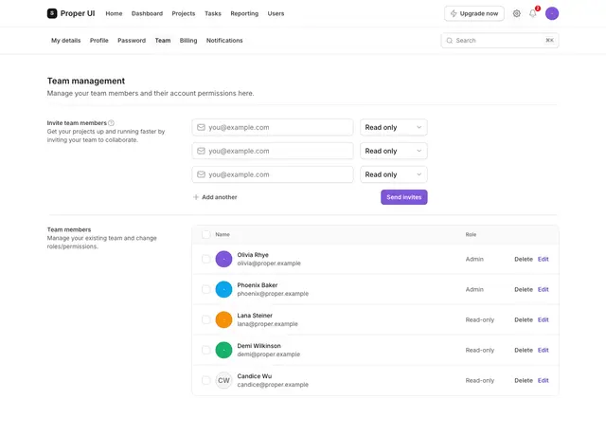Switch to the Password tab
The height and width of the screenshot is (436, 606).
(x=132, y=40)
